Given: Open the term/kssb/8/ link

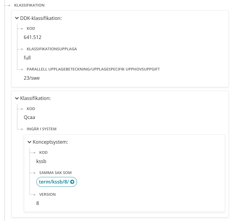Looking at the screenshot, I should click(57, 182).
